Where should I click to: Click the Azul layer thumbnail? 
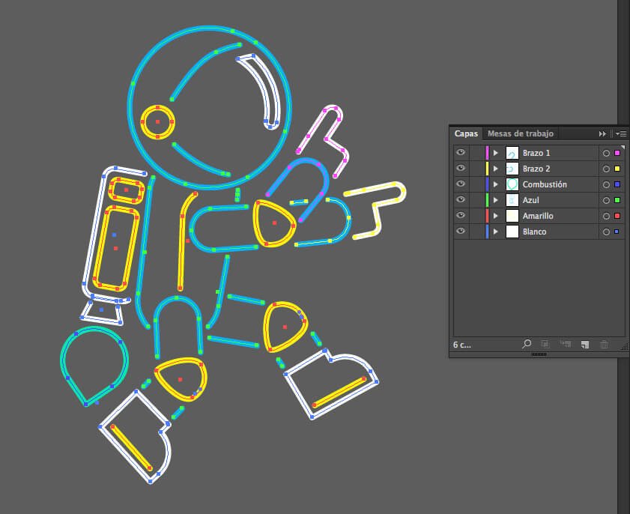[x=512, y=200]
